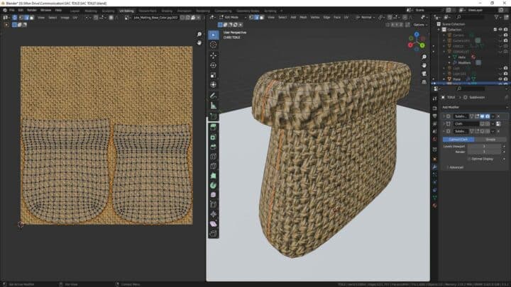
Task: Open the Normal transform orientation dropdown
Action: [x=366, y=17]
